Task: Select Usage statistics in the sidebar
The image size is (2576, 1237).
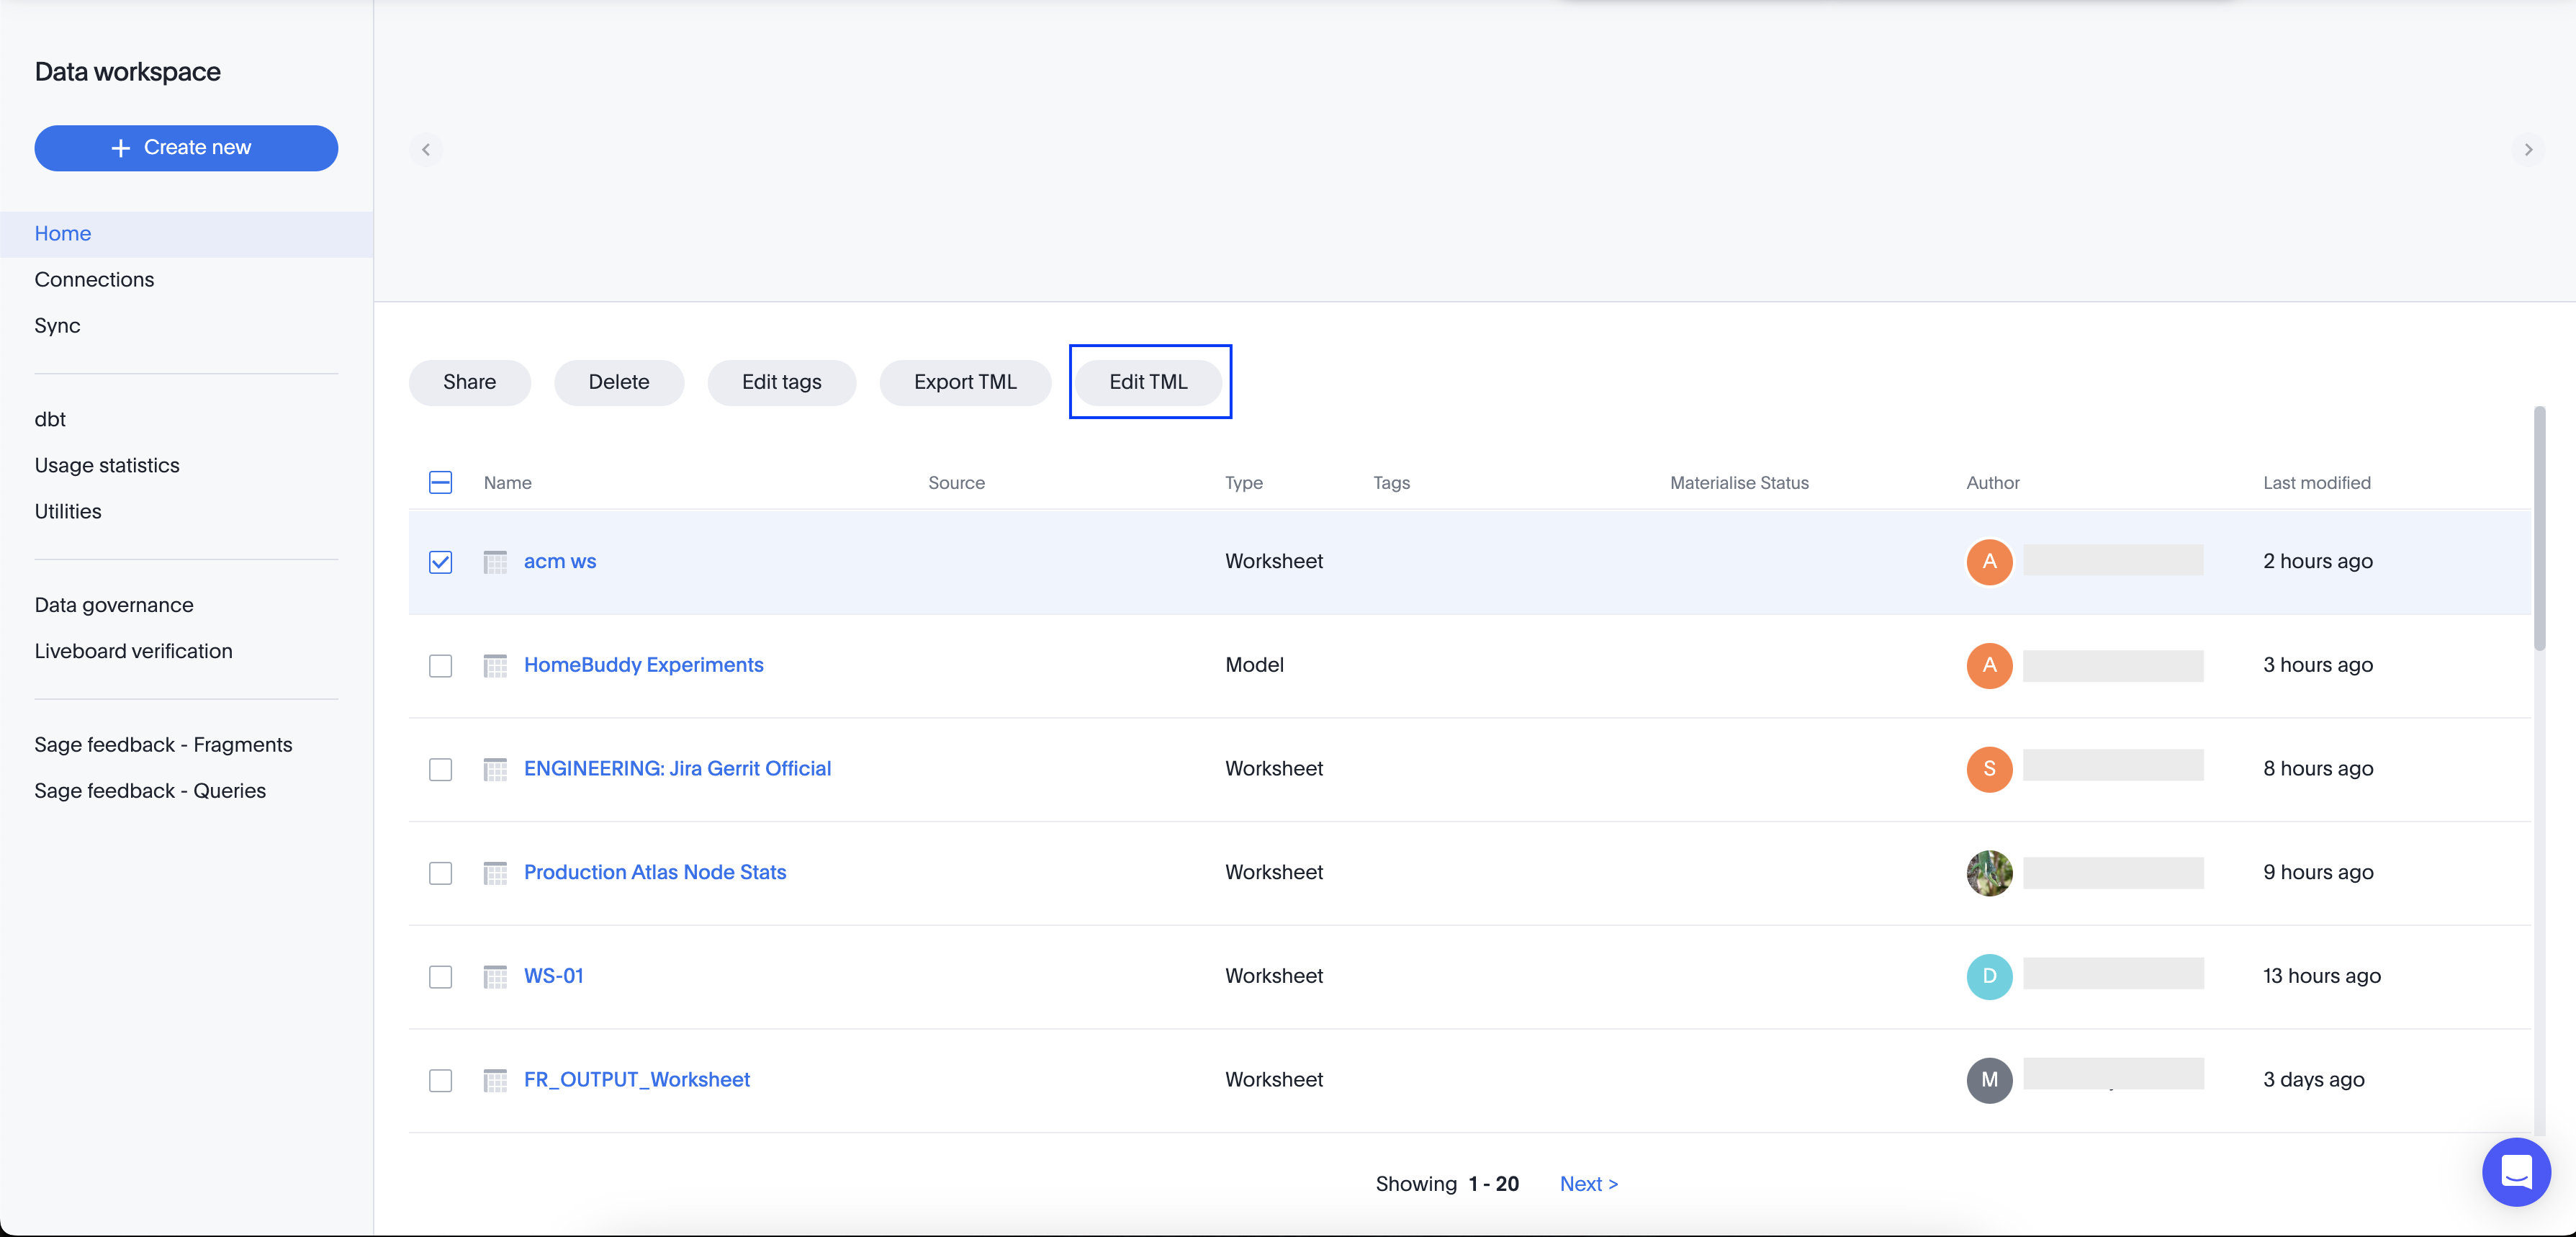Action: (x=107, y=465)
